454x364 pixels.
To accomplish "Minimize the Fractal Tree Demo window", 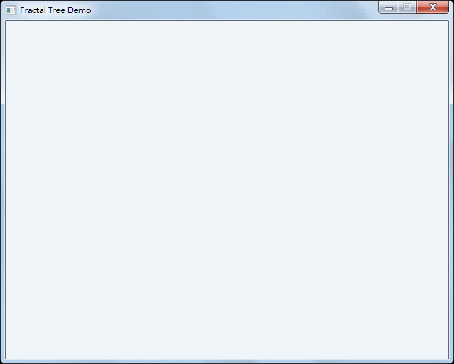I will click(x=388, y=8).
